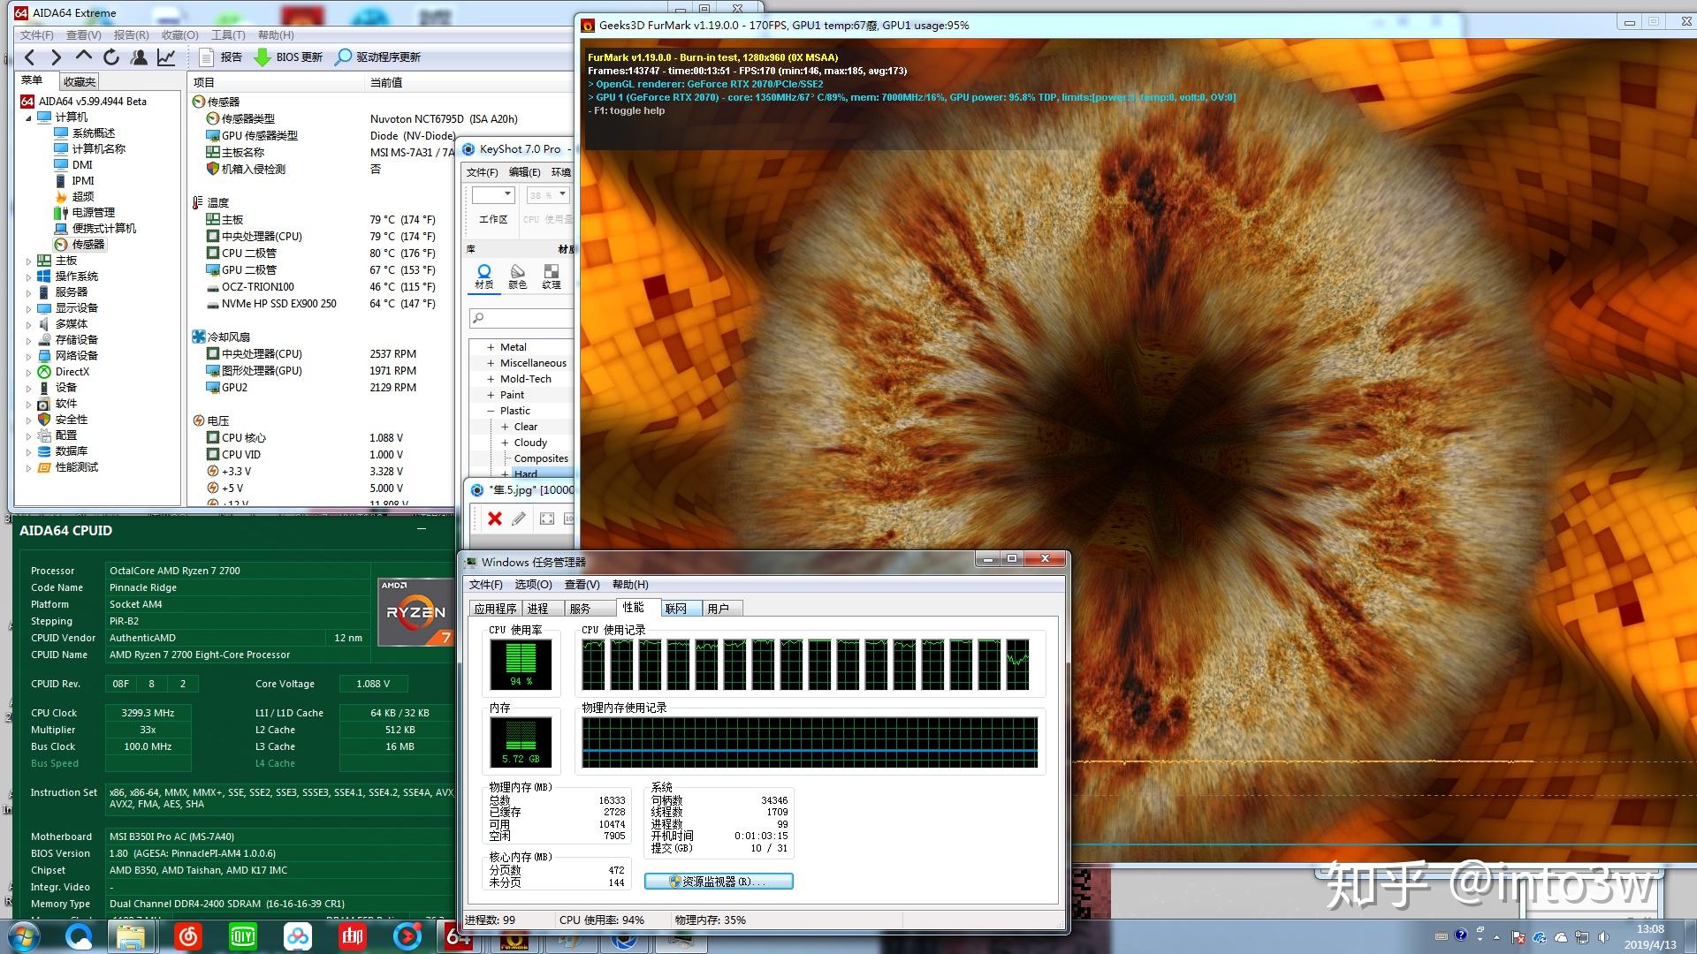Open the AIDA64 user/benchmark person icon

(x=139, y=57)
